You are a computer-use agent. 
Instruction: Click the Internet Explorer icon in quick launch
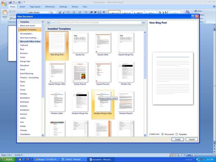(x=24, y=159)
